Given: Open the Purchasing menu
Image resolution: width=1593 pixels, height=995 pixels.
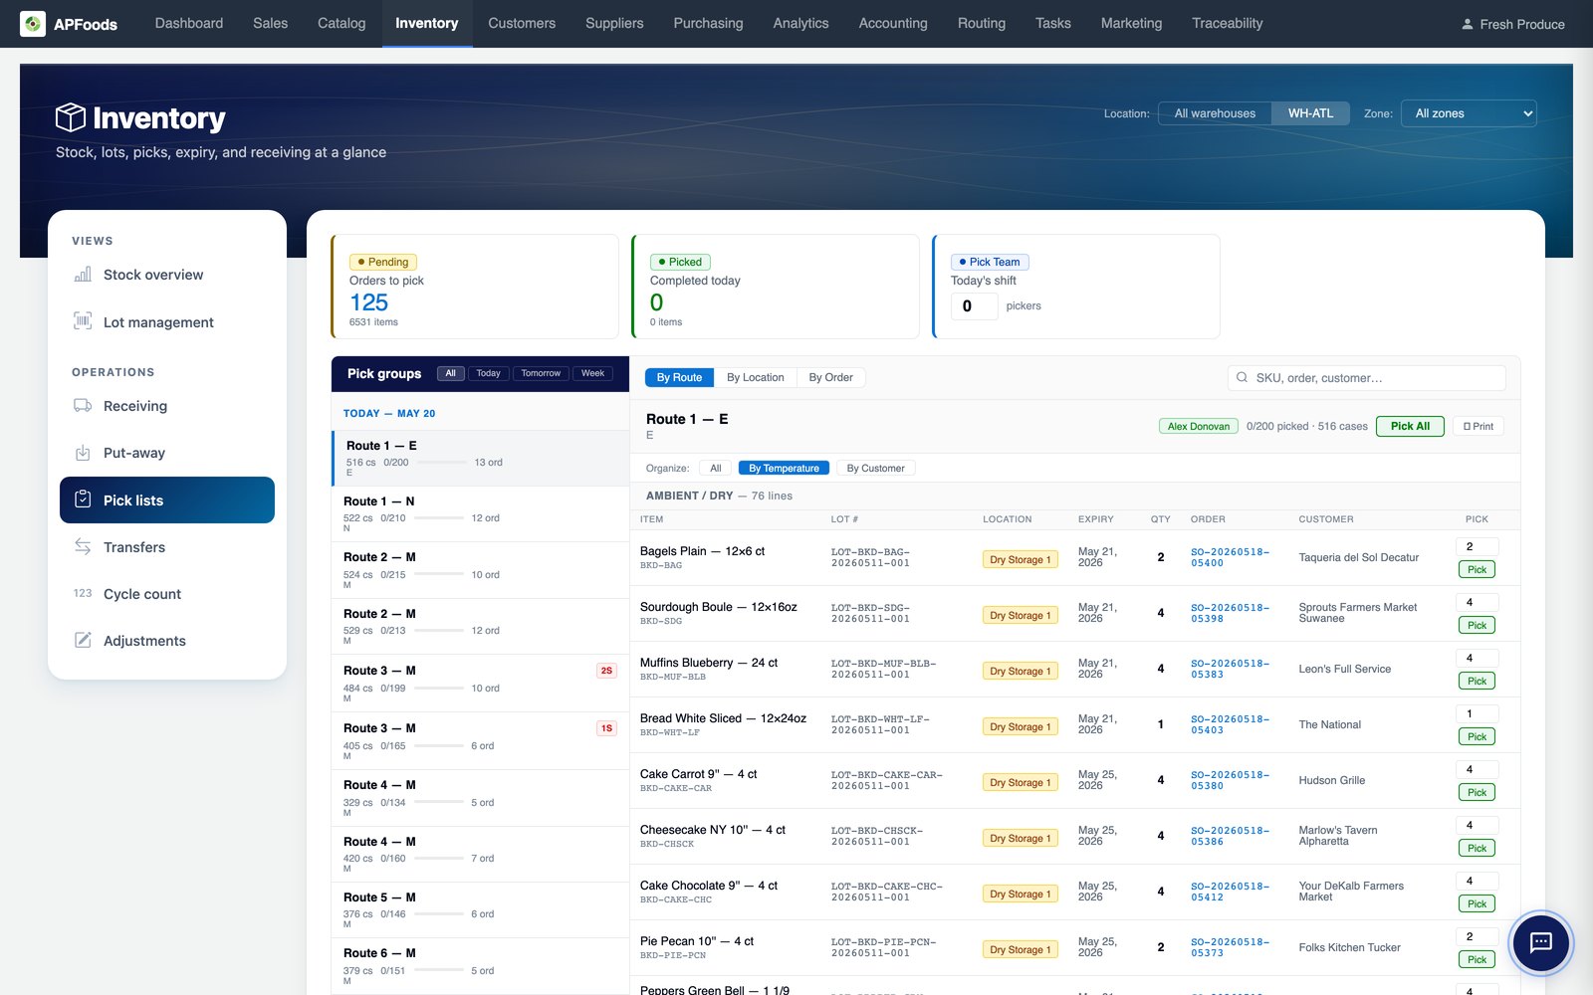Looking at the screenshot, I should [x=708, y=24].
